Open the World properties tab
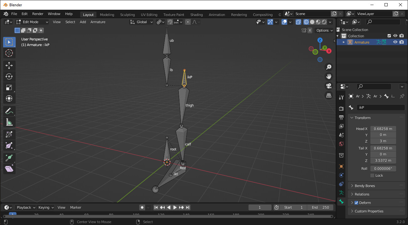 (341, 144)
